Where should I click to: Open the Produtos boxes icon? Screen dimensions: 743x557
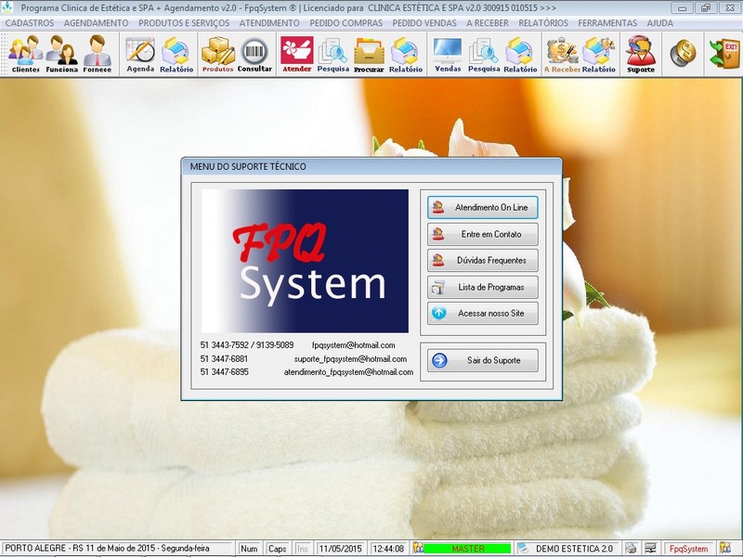pyautogui.click(x=218, y=54)
